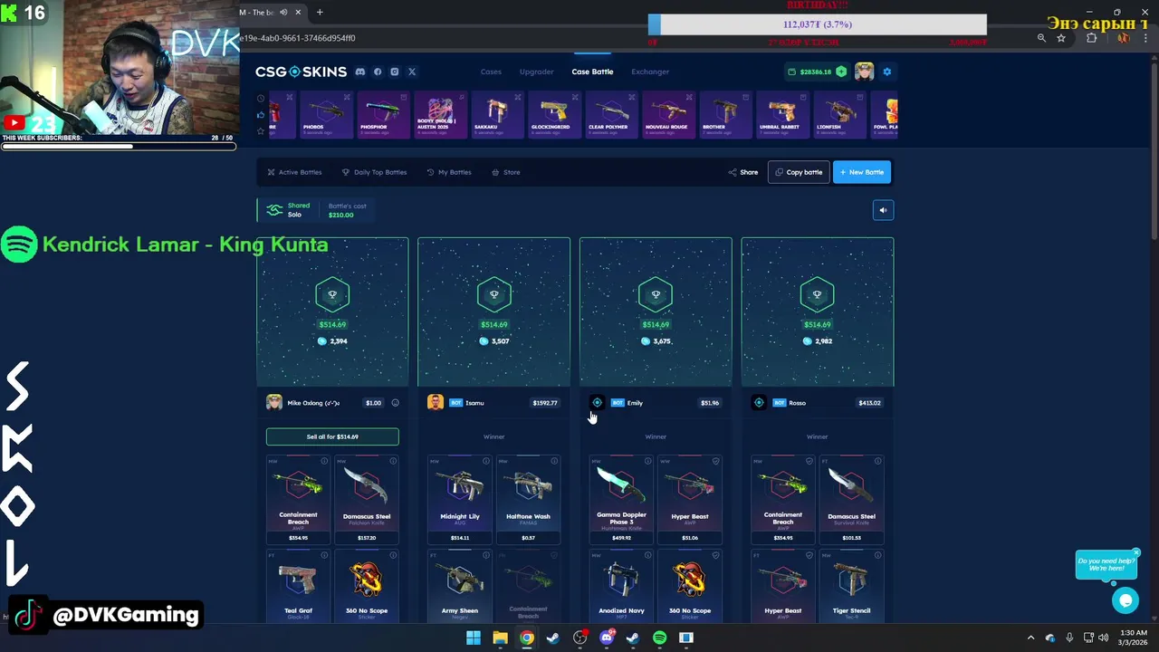The height and width of the screenshot is (652, 1159).
Task: Open the live chat support bubble
Action: 1125,599
